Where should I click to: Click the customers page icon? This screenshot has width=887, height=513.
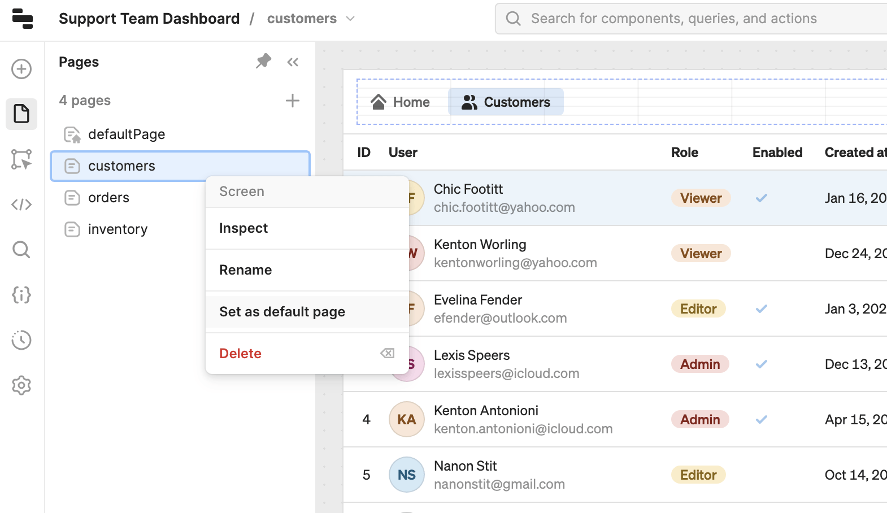(x=72, y=166)
